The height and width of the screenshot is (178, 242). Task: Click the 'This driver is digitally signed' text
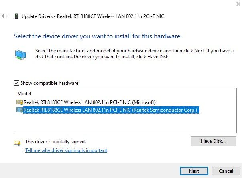click(x=55, y=142)
